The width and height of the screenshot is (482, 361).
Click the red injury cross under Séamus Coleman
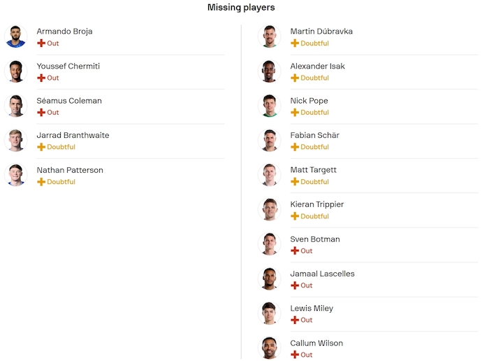pyautogui.click(x=41, y=113)
